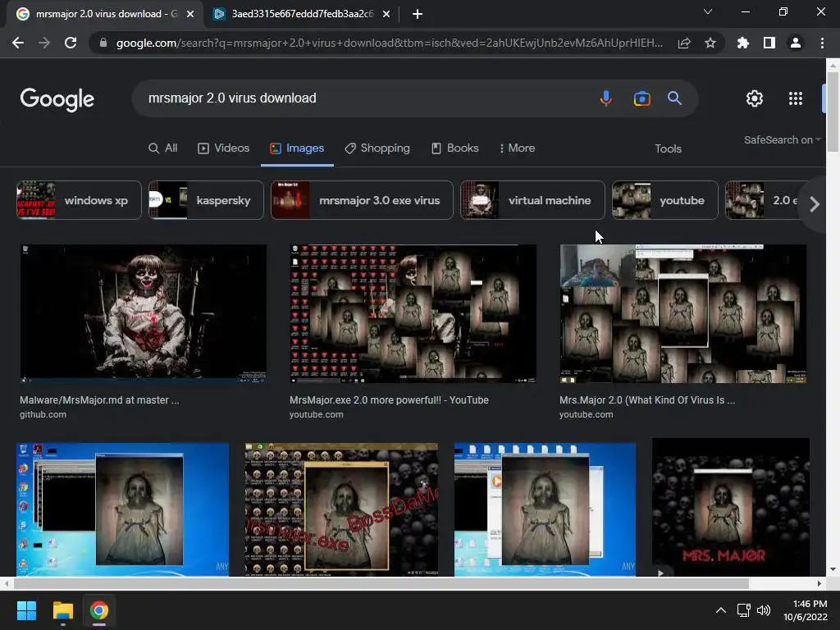Go back with the browser back arrow
Screen dimensions: 840x630
click(18, 43)
